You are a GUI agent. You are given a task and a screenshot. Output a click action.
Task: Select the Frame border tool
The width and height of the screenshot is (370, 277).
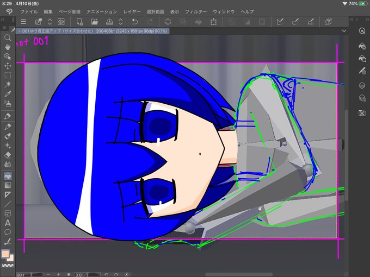tap(8, 213)
